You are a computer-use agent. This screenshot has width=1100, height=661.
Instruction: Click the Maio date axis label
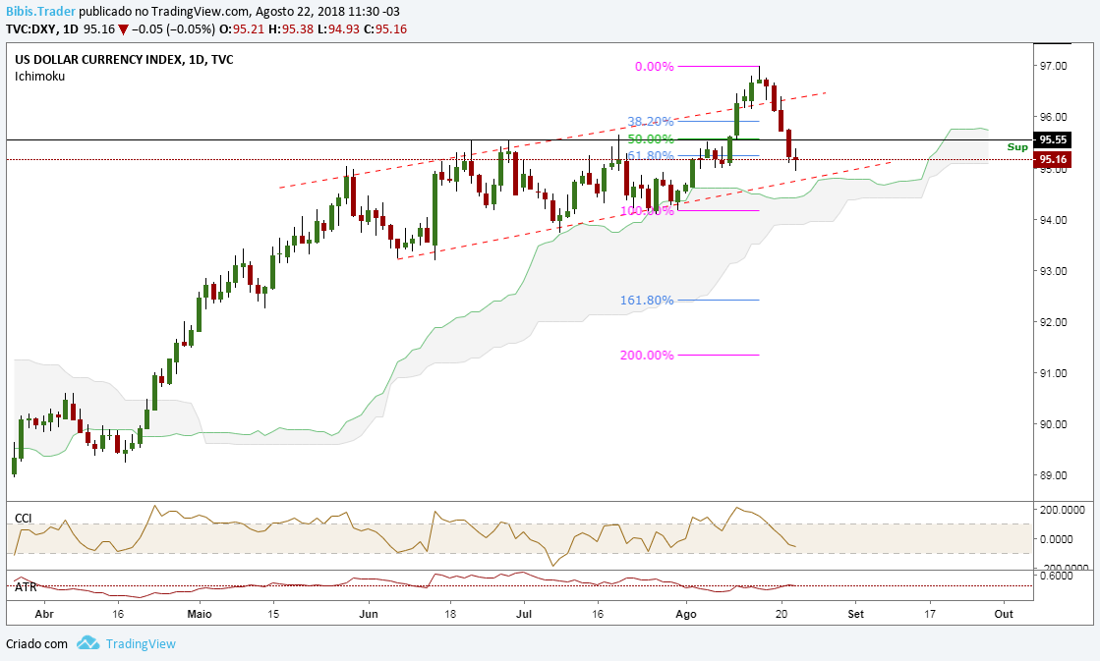tap(200, 614)
